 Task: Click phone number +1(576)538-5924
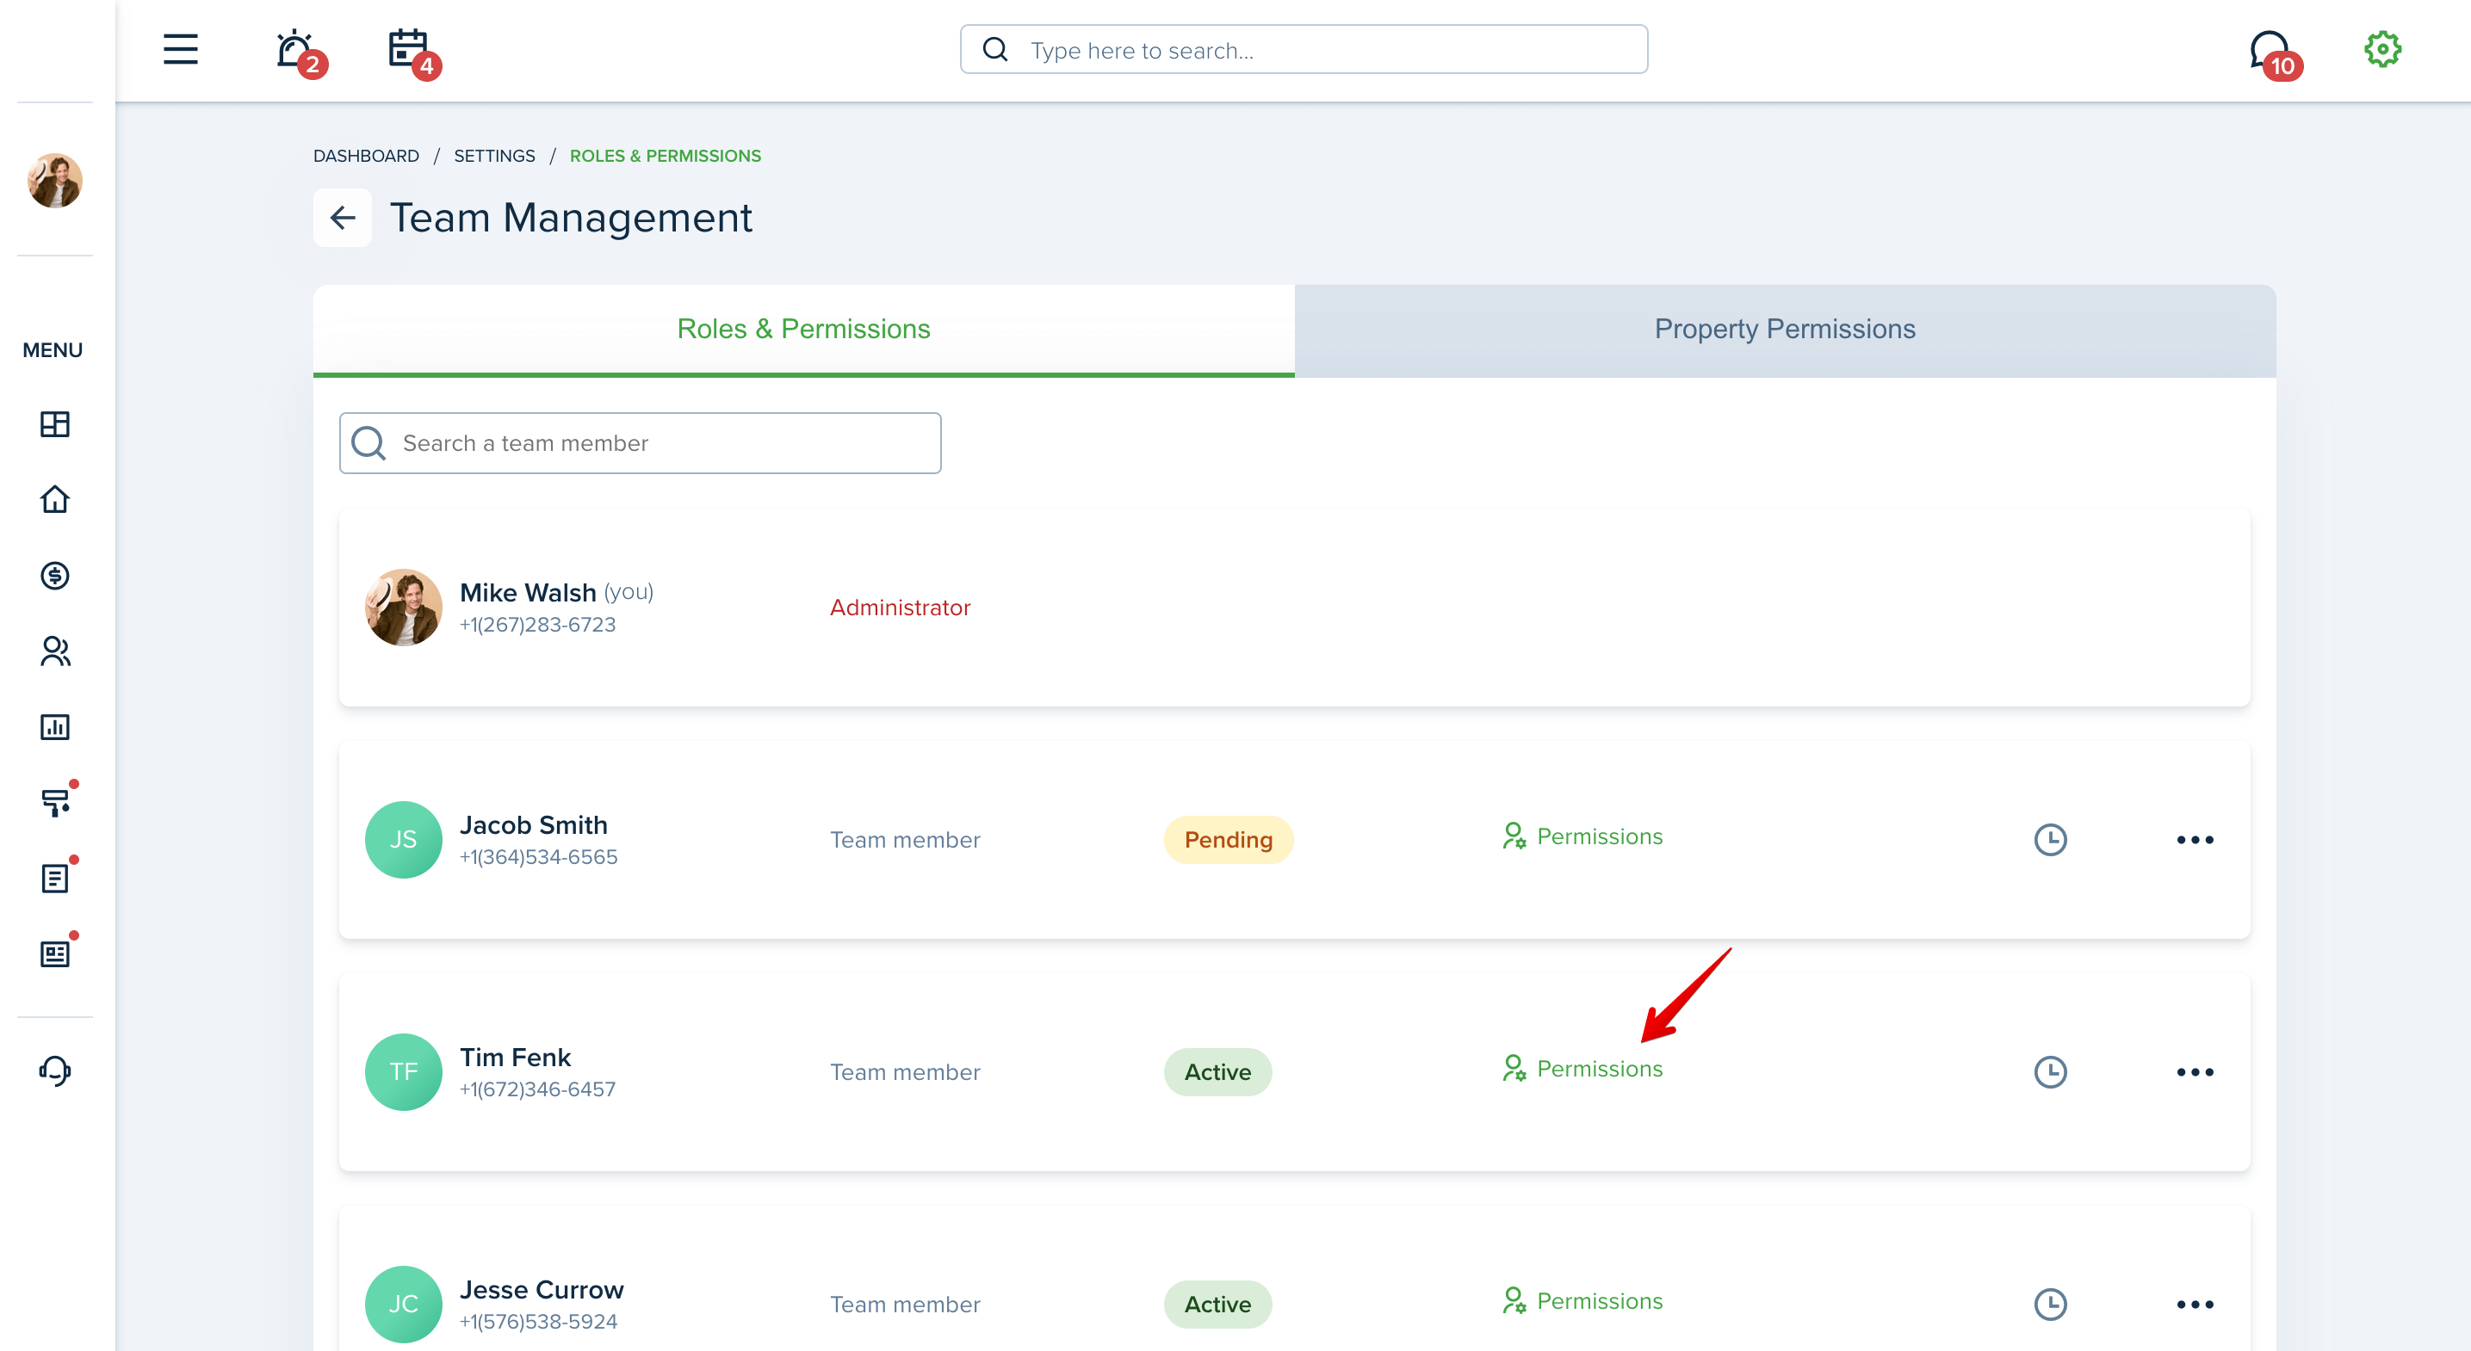tap(538, 1321)
